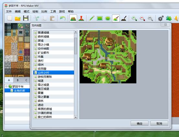The height and width of the screenshot is (137, 179).
Task: Open the Database gear icon
Action: [x=161, y=18]
